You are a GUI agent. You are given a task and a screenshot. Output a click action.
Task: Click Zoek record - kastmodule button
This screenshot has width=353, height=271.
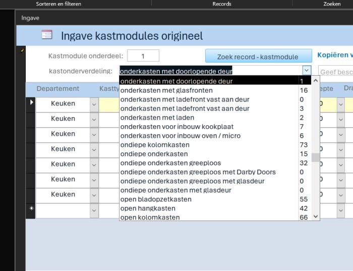click(258, 57)
